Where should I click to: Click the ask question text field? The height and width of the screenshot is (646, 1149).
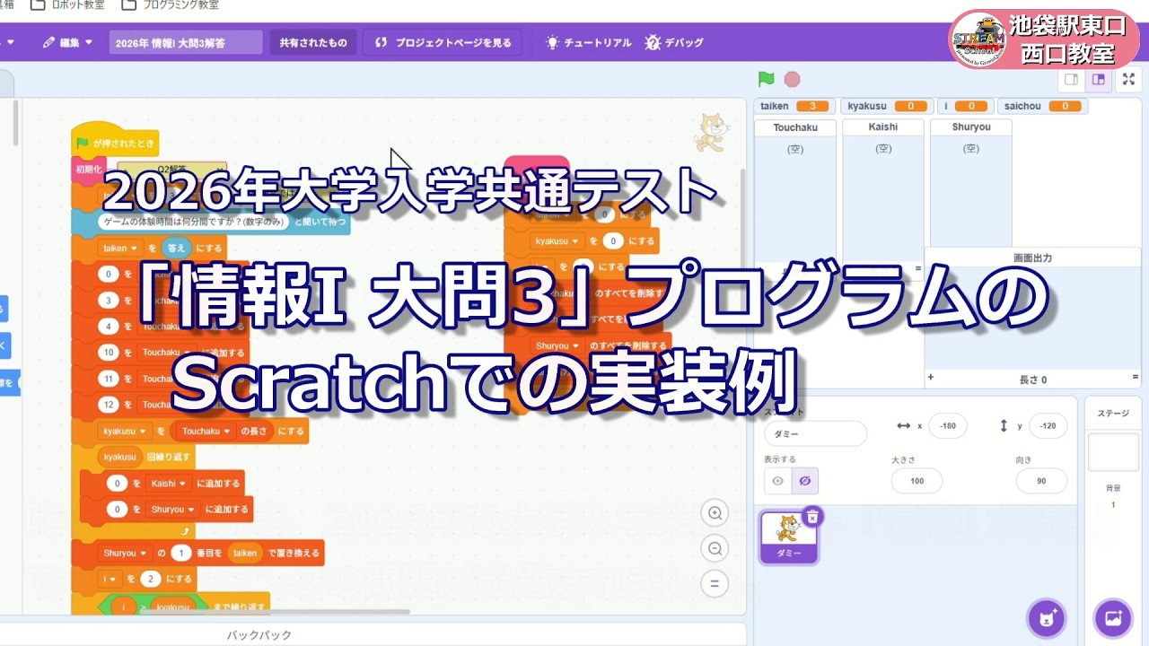(195, 221)
